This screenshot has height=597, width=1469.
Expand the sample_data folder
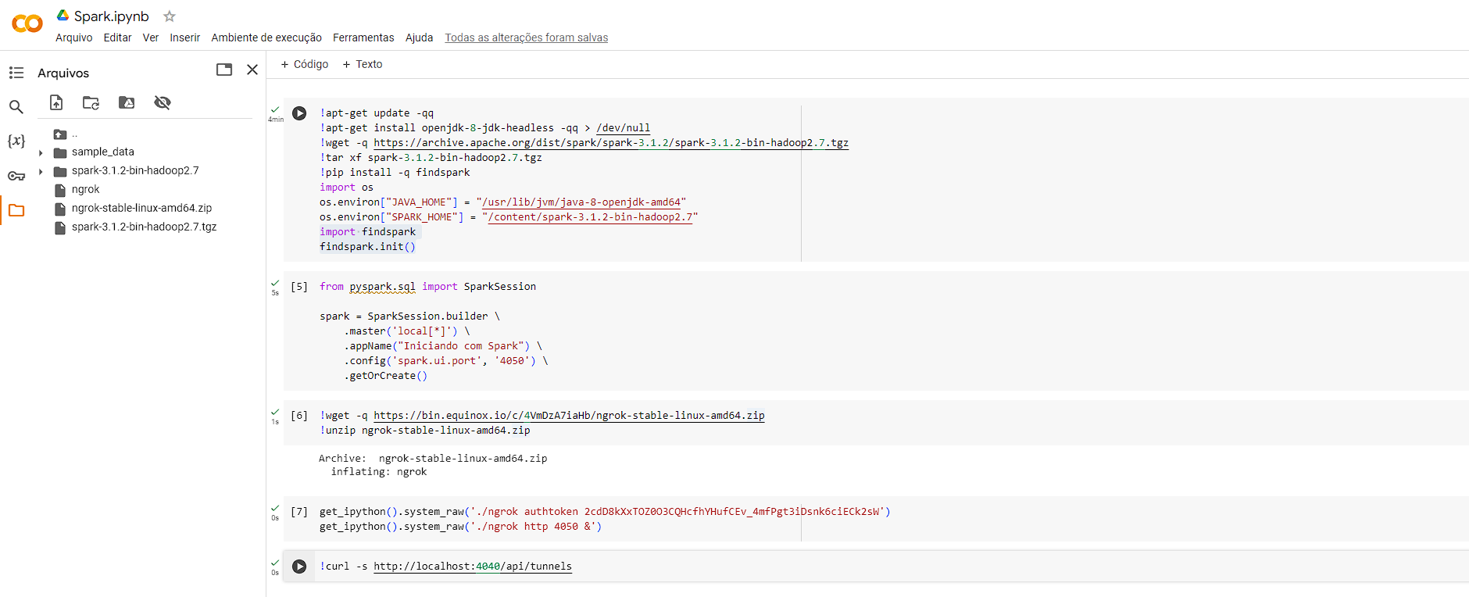point(41,152)
